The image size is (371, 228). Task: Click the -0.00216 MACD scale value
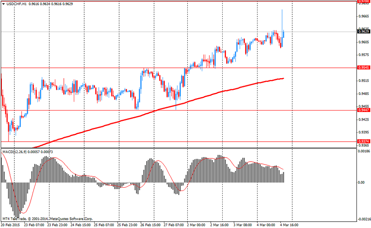[x=364, y=219]
